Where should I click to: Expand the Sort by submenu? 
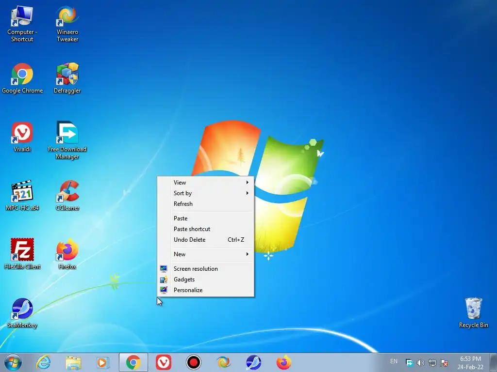(x=206, y=193)
